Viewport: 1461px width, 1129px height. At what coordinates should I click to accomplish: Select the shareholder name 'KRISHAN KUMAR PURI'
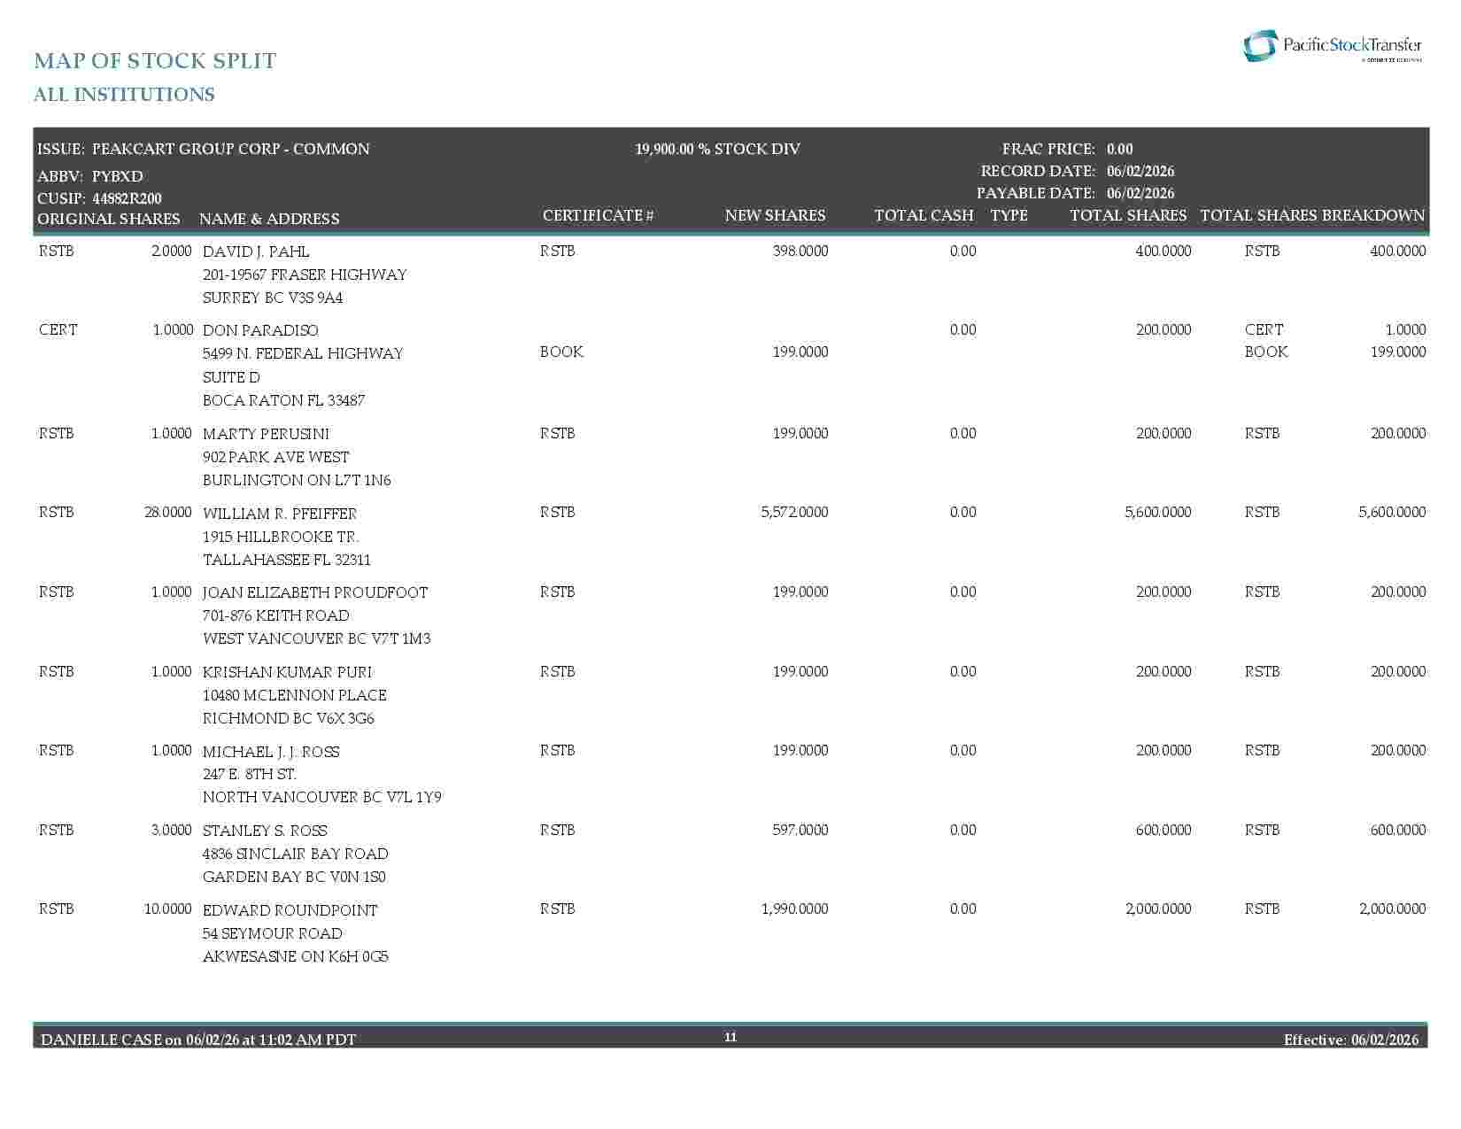coord(288,672)
